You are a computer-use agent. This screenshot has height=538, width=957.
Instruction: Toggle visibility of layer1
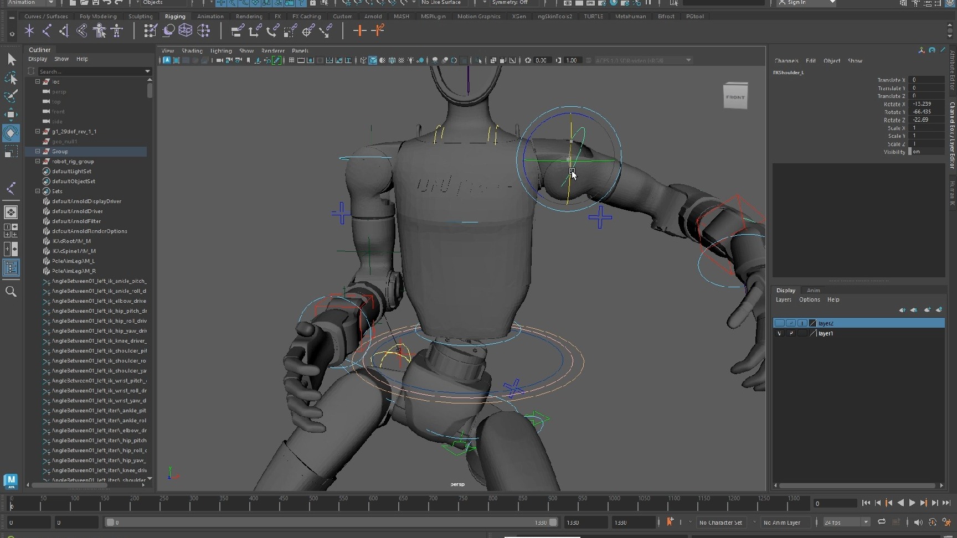click(779, 333)
